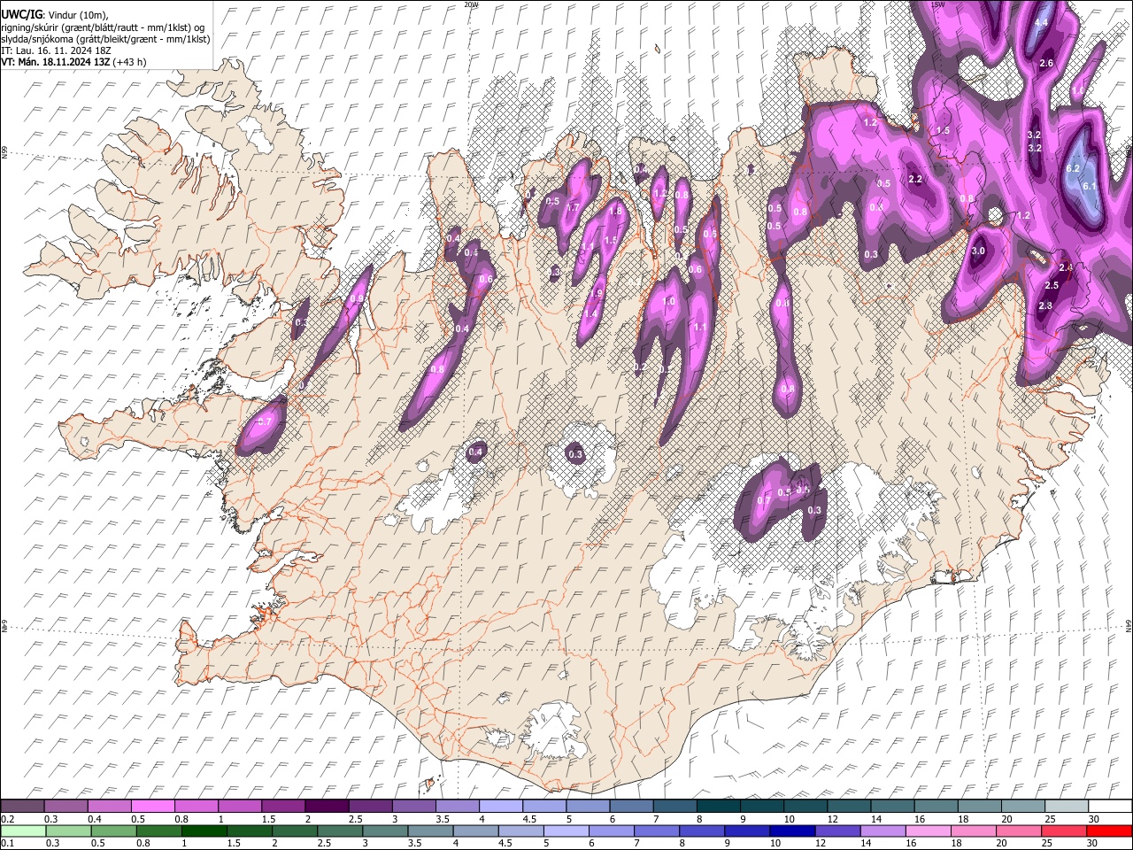Click the 1.9 precipitation value on the map
This screenshot has width=1133, height=850.
click(597, 294)
